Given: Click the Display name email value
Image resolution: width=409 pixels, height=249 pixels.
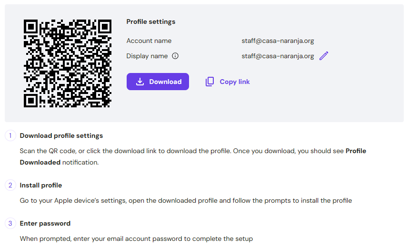Looking at the screenshot, I should point(278,56).
